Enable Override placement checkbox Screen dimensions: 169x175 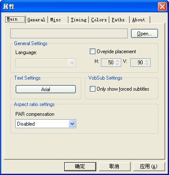point(92,52)
